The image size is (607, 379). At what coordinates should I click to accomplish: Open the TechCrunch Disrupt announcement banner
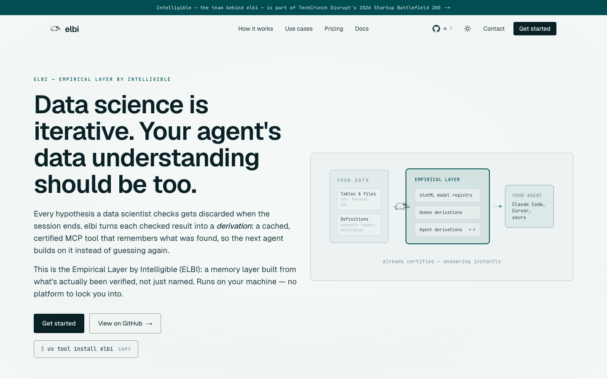point(303,8)
